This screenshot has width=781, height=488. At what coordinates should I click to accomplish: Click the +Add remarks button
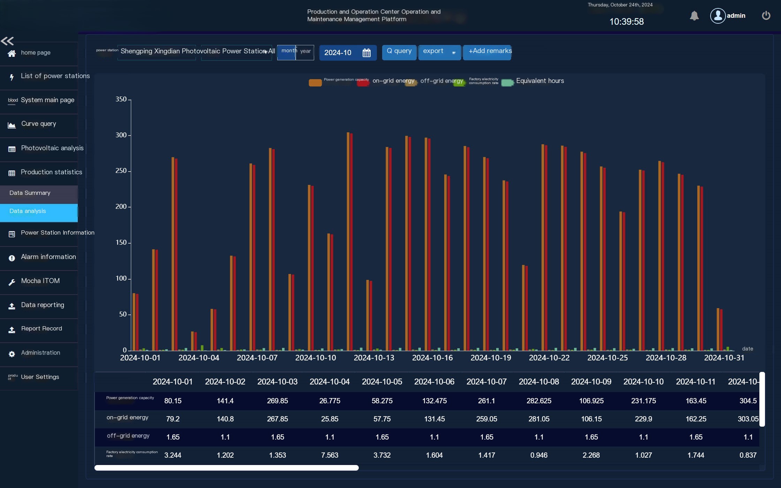[487, 52]
